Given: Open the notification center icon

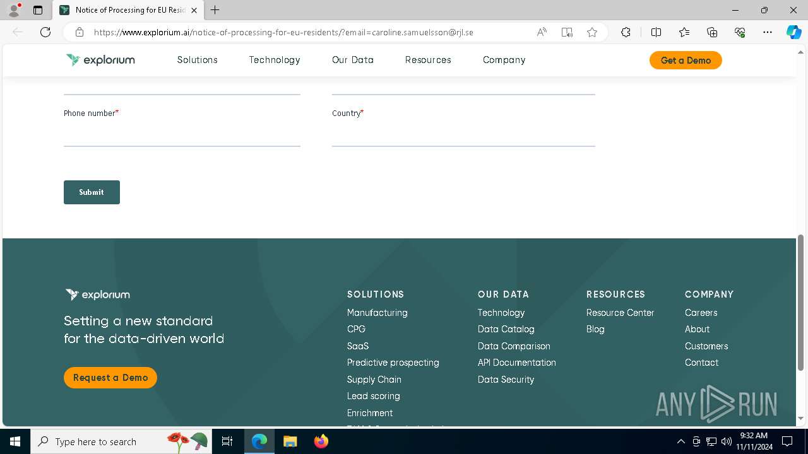Looking at the screenshot, I should (x=787, y=441).
